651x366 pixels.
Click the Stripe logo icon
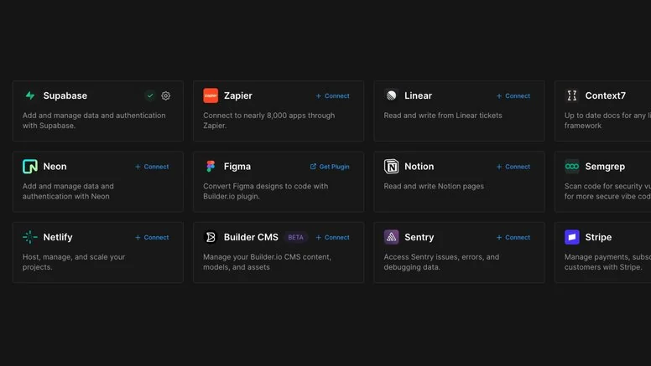tap(571, 237)
